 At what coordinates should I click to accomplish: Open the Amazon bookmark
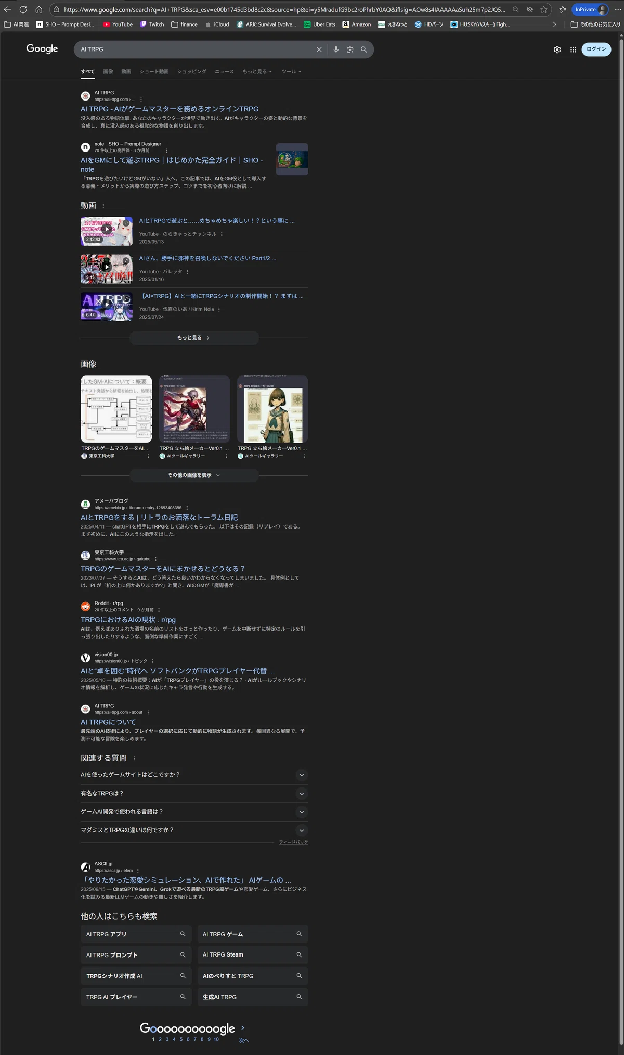point(357,24)
